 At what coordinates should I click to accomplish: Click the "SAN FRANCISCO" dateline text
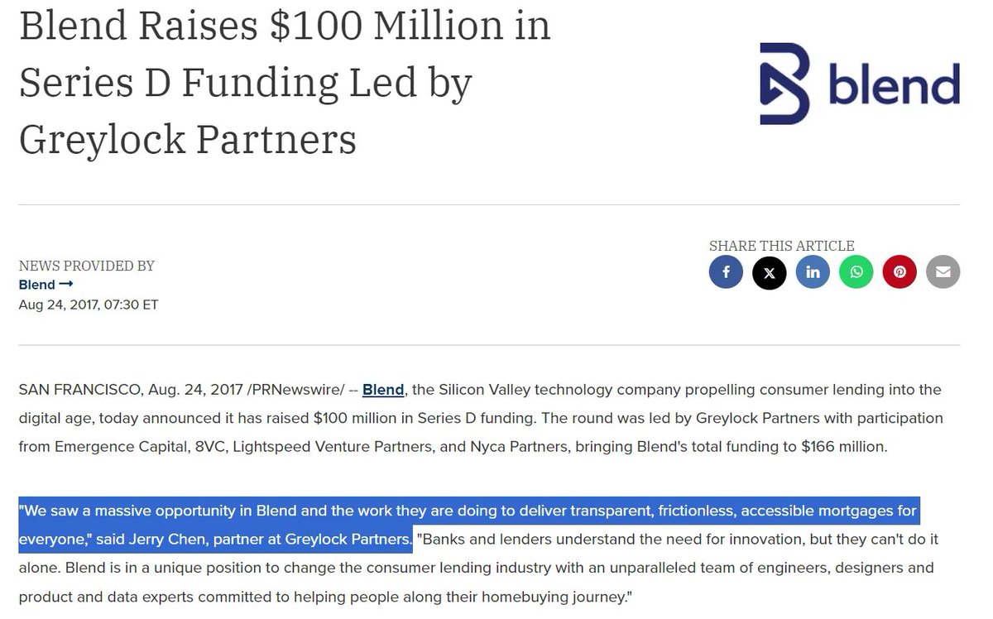[80, 389]
